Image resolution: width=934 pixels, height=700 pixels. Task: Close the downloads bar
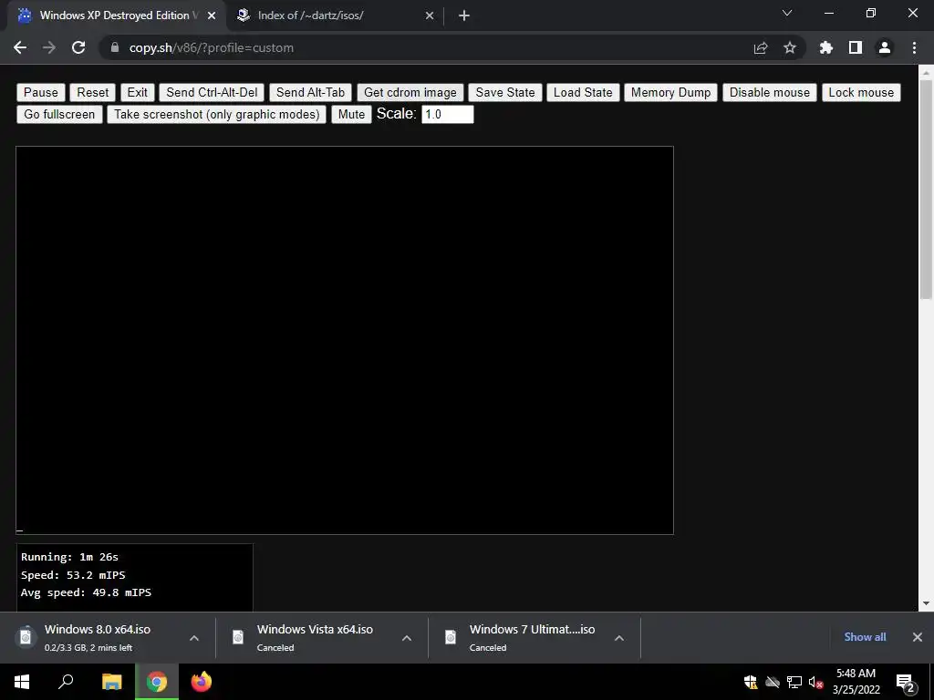tap(918, 637)
